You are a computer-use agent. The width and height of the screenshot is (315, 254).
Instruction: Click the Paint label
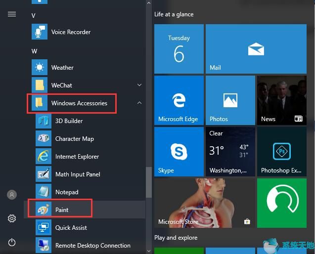click(x=62, y=210)
